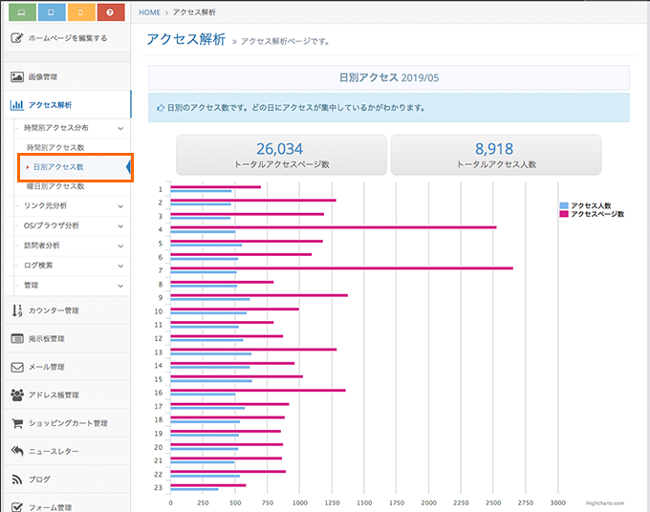Viewport: 650px width, 512px height.
Task: Click 日別アクセス 2019/05 heading
Action: click(x=389, y=78)
